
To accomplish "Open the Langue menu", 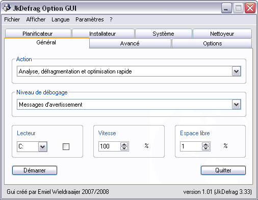I will [x=61, y=19].
